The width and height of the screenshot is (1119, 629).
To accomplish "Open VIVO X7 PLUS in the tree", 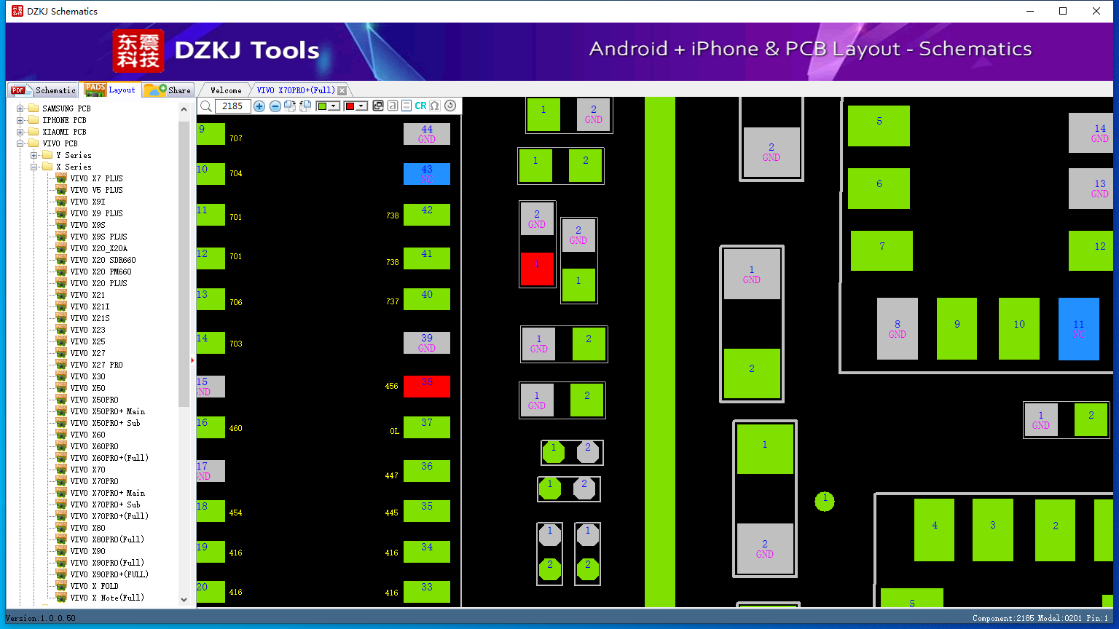I will (x=96, y=178).
